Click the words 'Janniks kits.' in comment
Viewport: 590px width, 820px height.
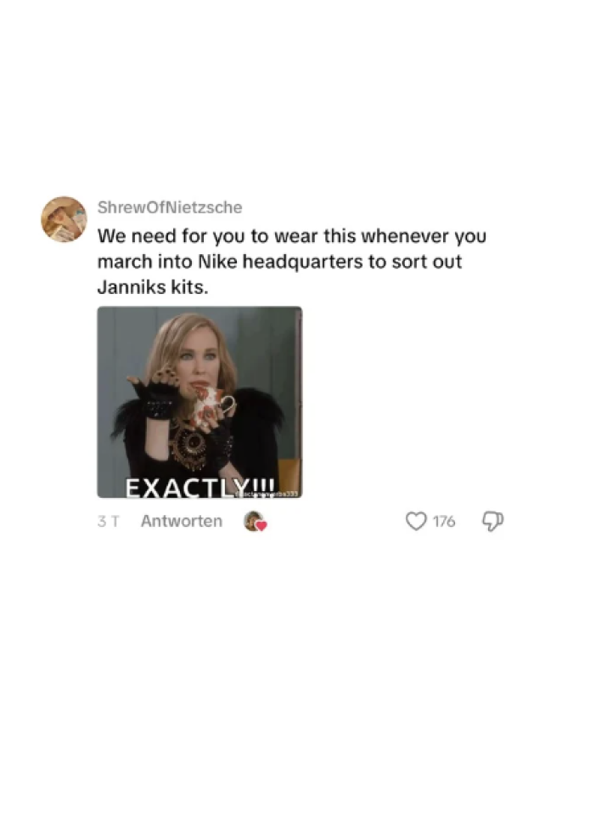[x=153, y=286]
